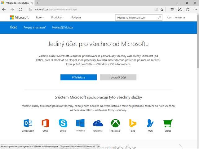
Task: Click the Xbox Live icon
Action: coord(115,123)
